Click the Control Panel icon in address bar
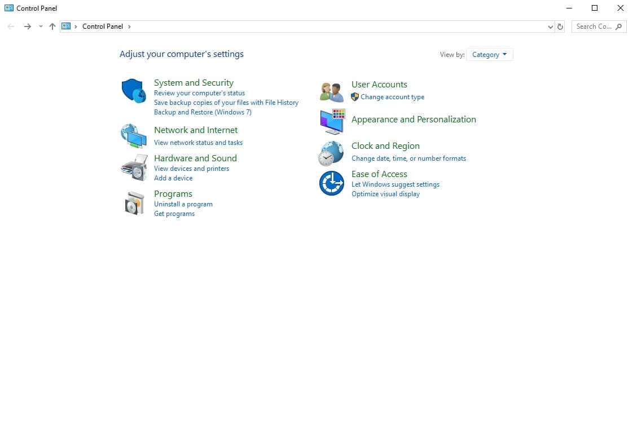Screen dimensions: 633x437 66,27
